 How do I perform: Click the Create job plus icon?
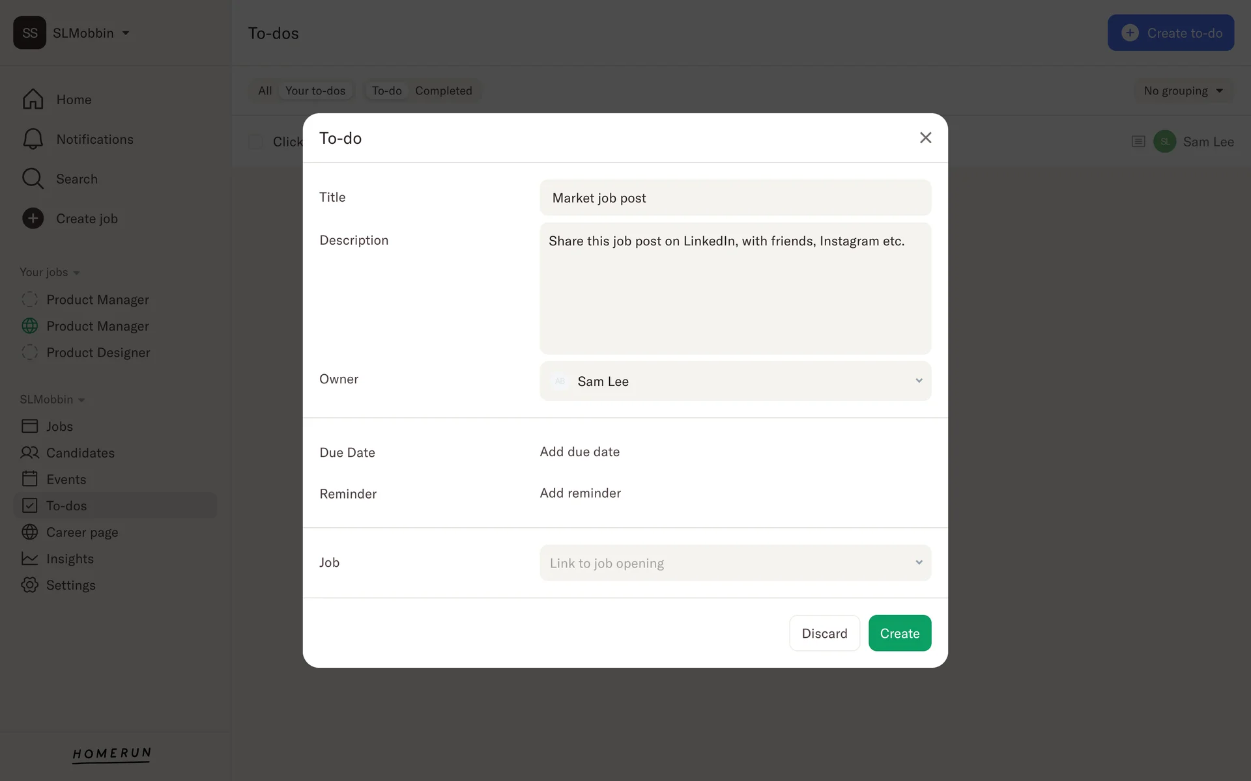[x=33, y=219]
